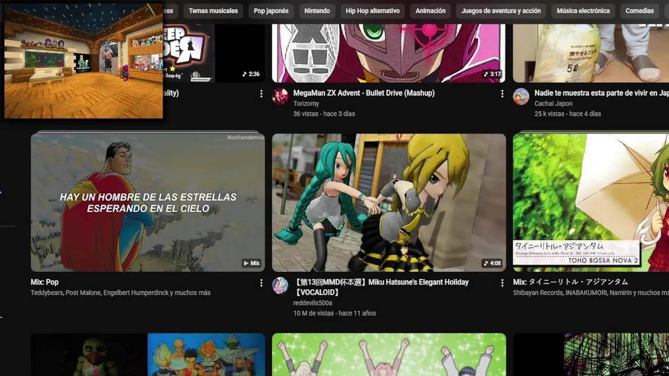Open the MegaMan ZX Advent Bullet Drive thumbnail

coord(389,52)
